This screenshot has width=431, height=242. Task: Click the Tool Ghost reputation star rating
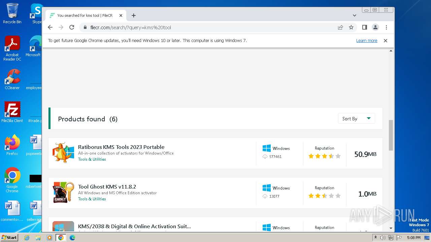(x=325, y=196)
